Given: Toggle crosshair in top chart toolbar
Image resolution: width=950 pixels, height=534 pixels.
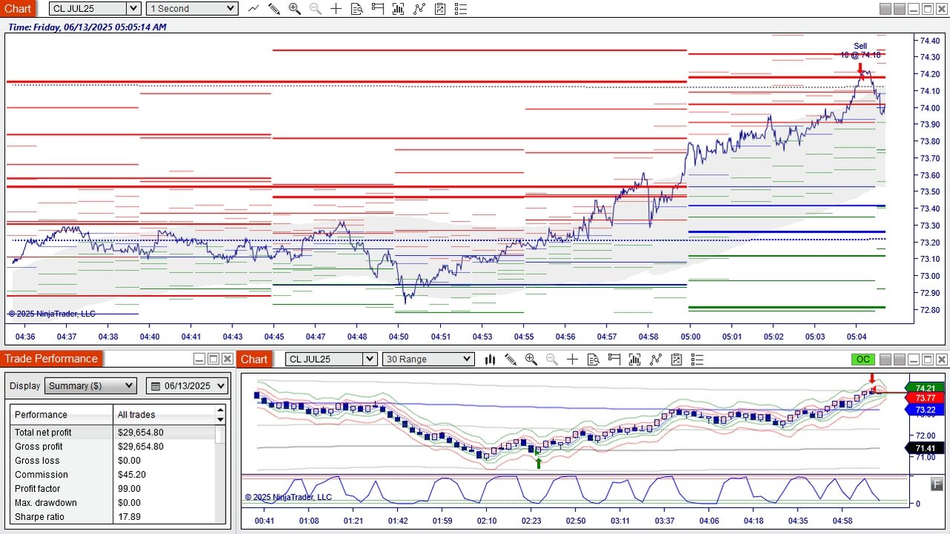Looking at the screenshot, I should tap(336, 9).
